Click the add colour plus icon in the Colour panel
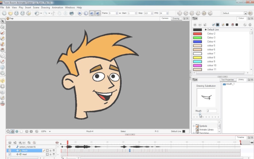 [195, 25]
